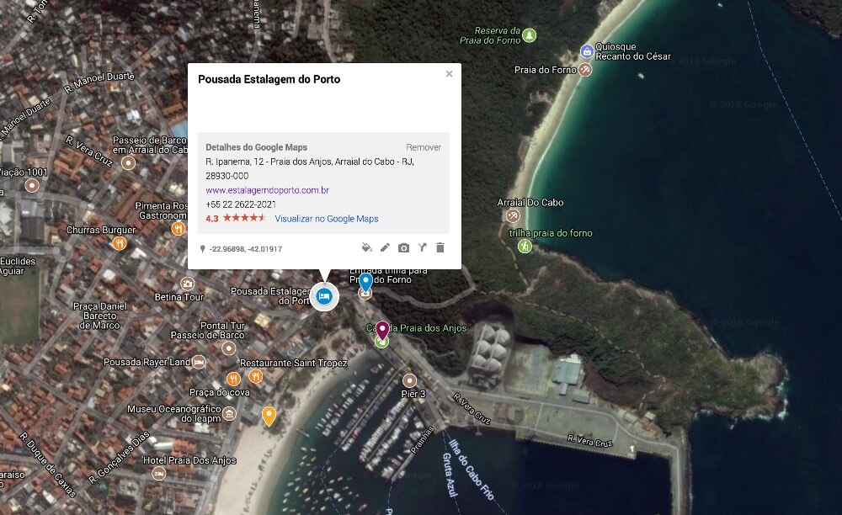Screen dimensions: 842x515
Task: Click phone number +55 22 2622-2021
Action: click(241, 204)
